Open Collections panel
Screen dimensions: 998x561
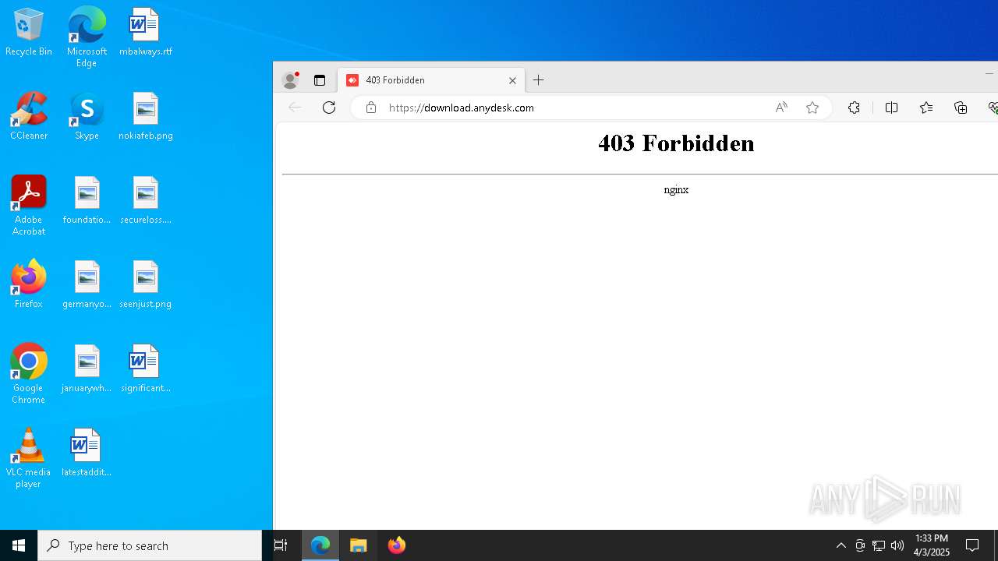coord(961,108)
